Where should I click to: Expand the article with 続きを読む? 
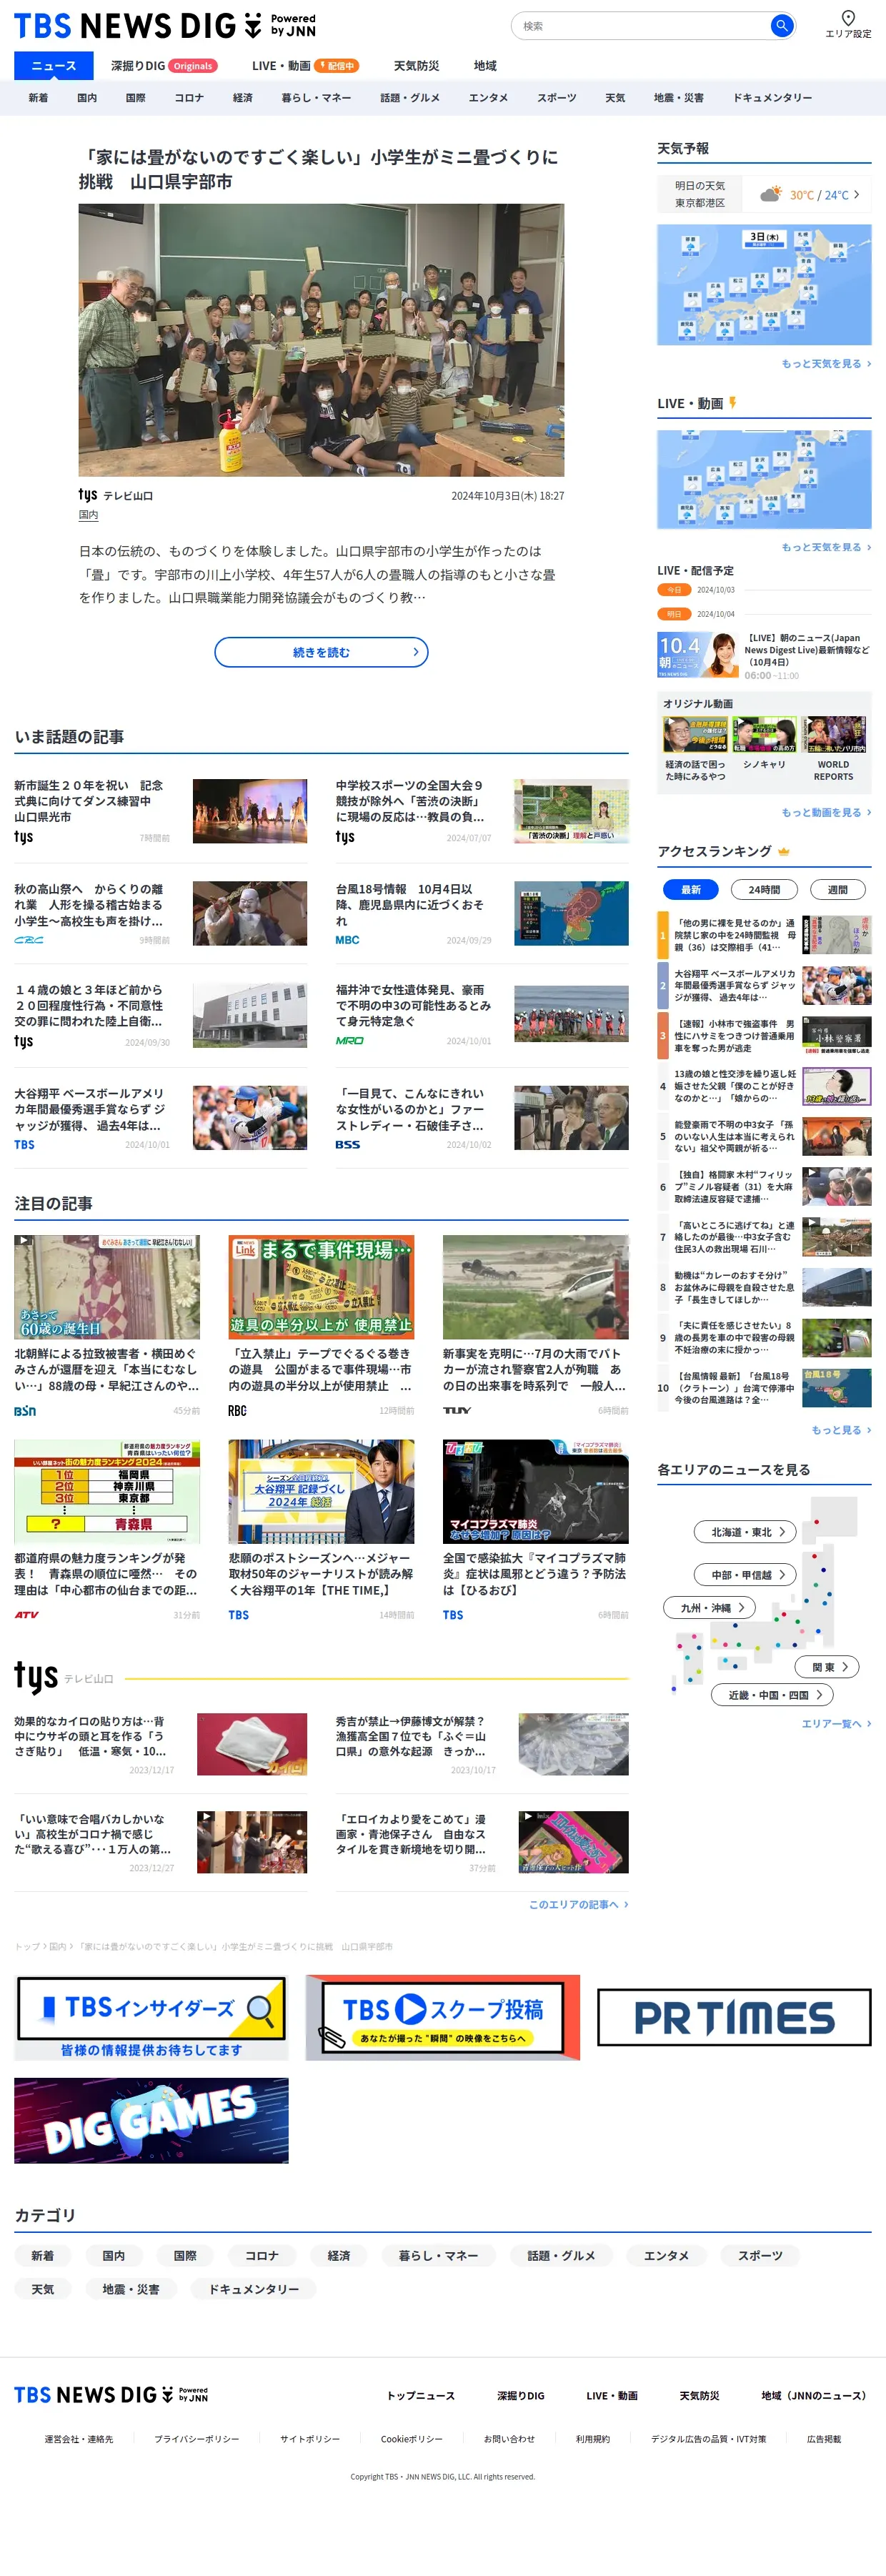click(x=321, y=652)
